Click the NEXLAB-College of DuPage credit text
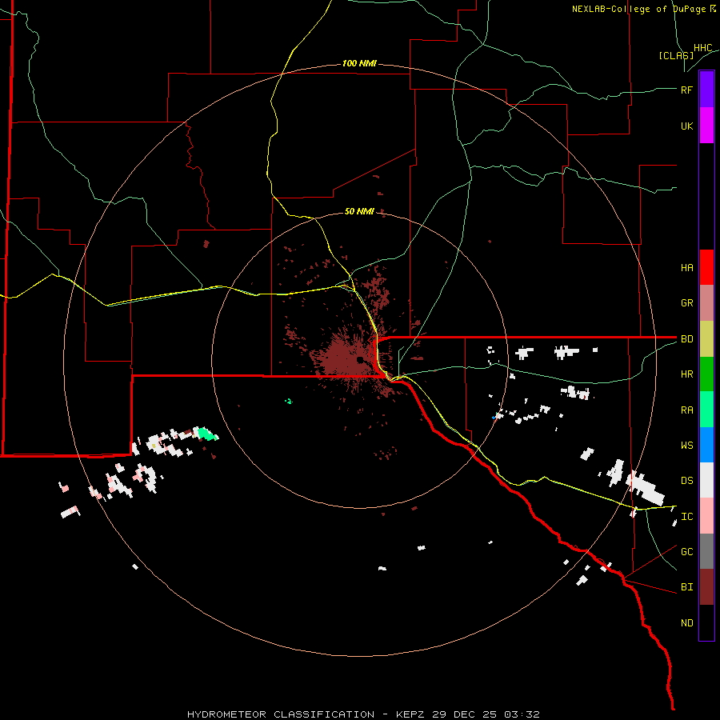720x720 pixels. click(x=644, y=9)
